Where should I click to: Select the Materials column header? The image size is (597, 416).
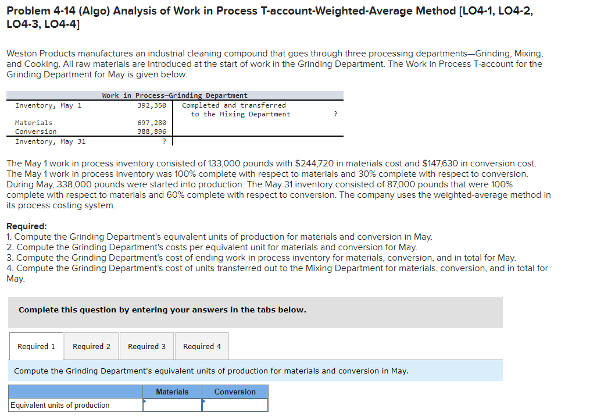(x=172, y=392)
